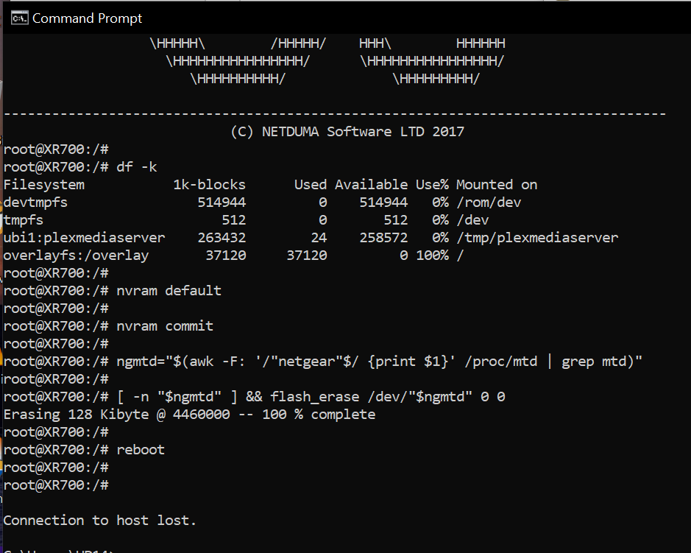Click the 'Filesystem' column header text

[43, 184]
